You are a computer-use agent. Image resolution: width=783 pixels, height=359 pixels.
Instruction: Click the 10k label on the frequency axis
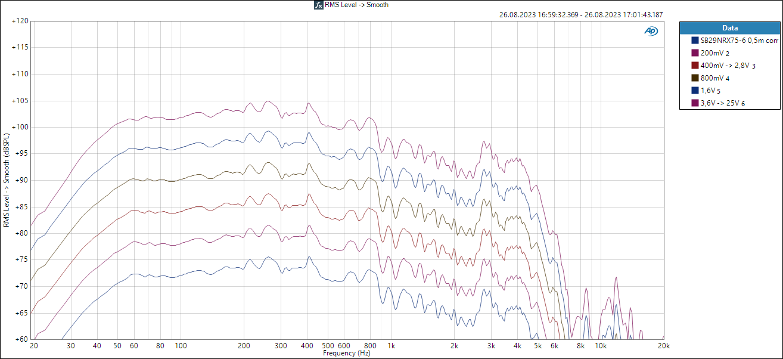601,346
